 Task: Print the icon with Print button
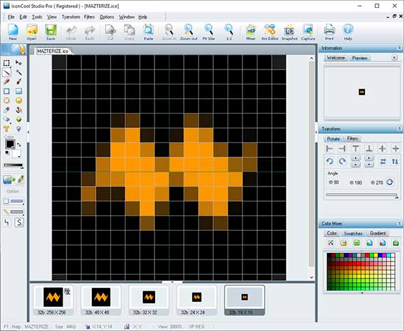coord(329,32)
